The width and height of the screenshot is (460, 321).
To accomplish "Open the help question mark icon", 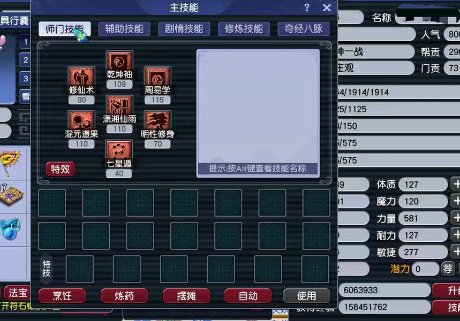I will click(x=306, y=7).
